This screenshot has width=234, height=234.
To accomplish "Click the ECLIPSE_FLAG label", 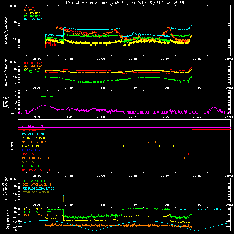I will [x=32, y=150].
